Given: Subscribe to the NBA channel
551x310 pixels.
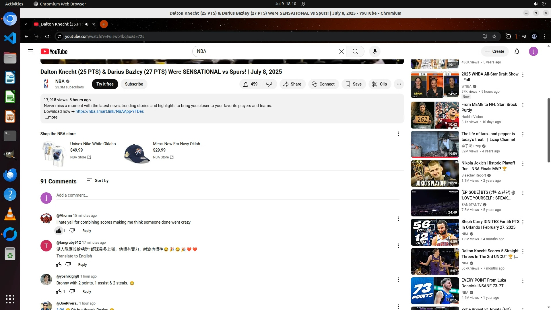Looking at the screenshot, I should 134,84.
